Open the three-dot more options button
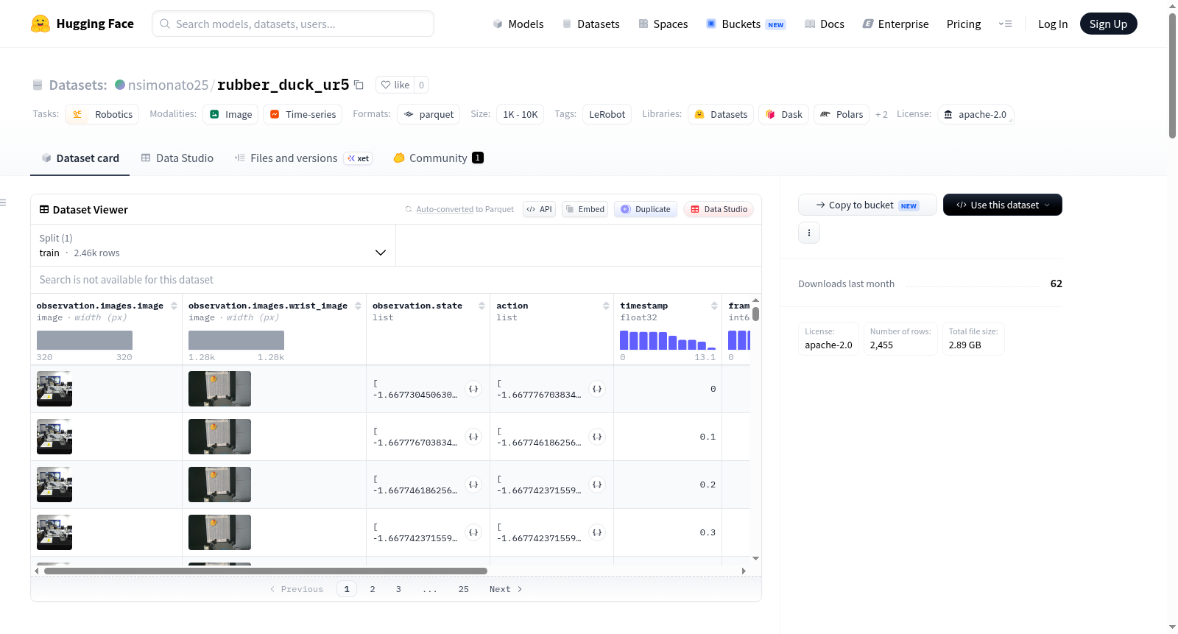The image size is (1178, 634). (809, 233)
